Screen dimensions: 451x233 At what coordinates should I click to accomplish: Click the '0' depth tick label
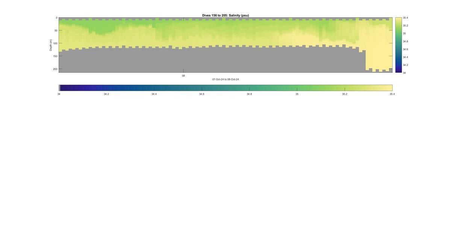point(57,18)
